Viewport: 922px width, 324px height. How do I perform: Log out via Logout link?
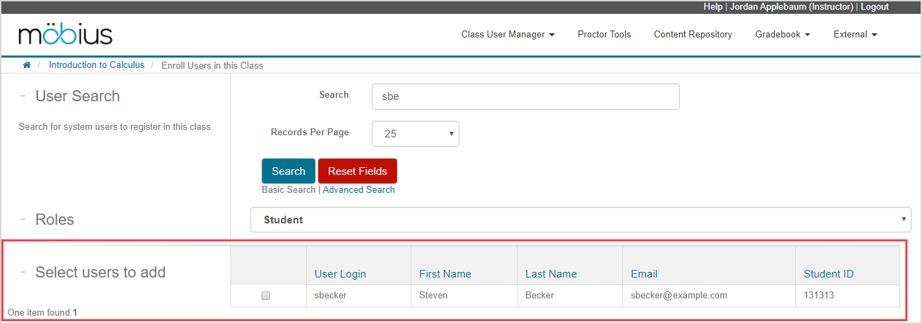coord(874,6)
